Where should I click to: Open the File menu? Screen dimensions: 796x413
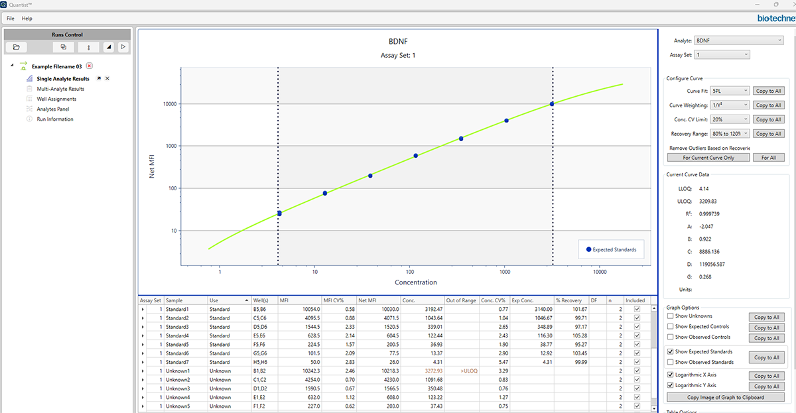click(x=11, y=19)
